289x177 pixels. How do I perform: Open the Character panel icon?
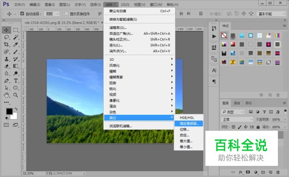point(214,70)
